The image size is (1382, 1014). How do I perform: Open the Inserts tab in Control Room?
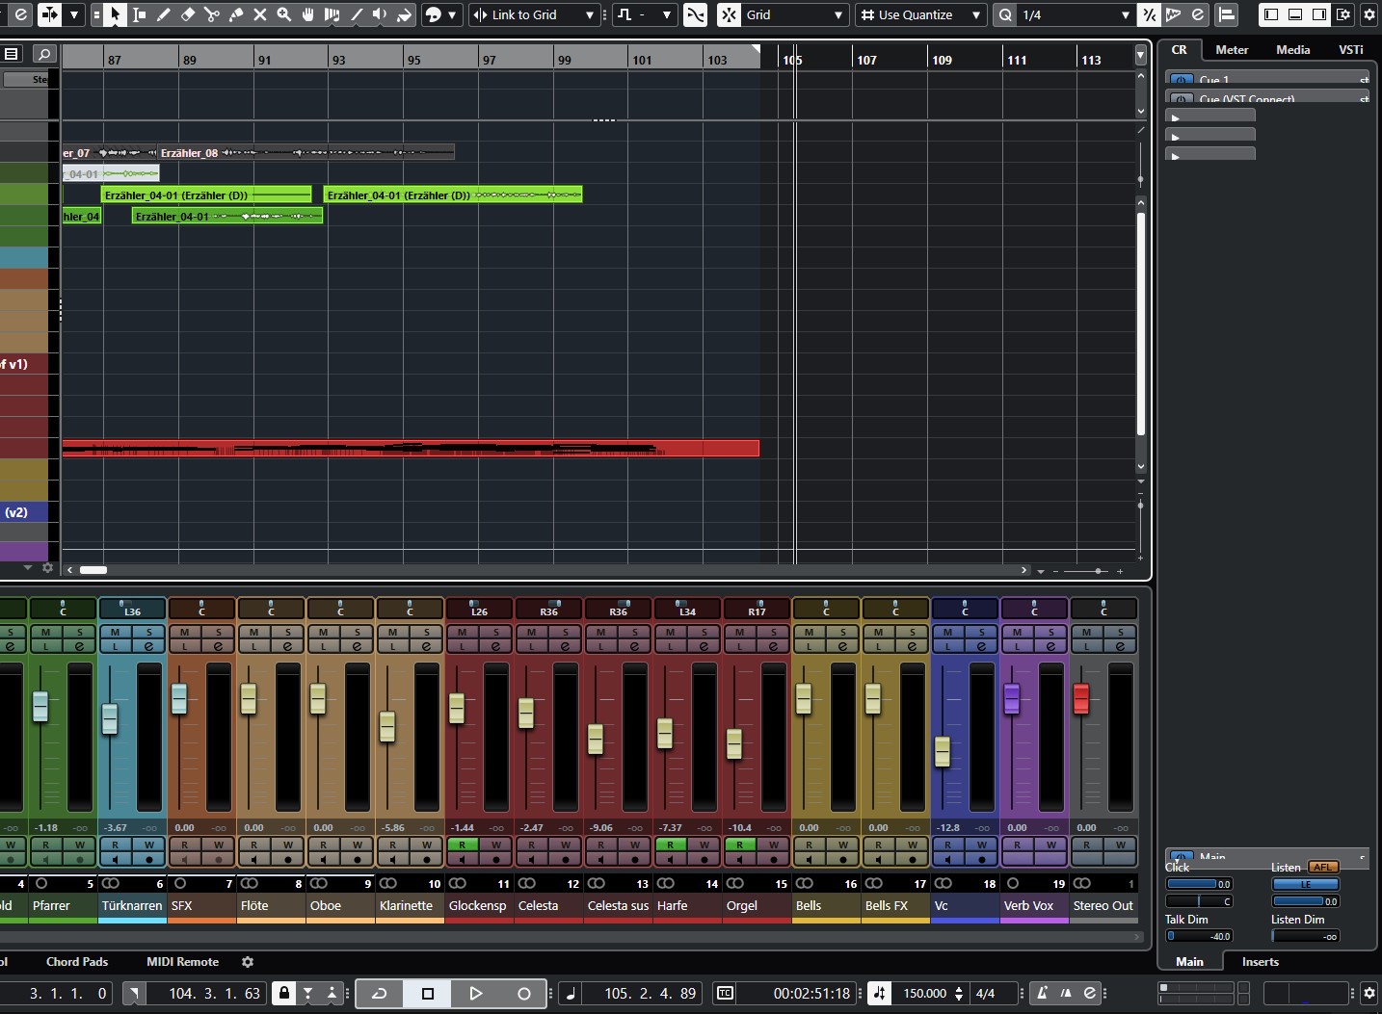1260,961
